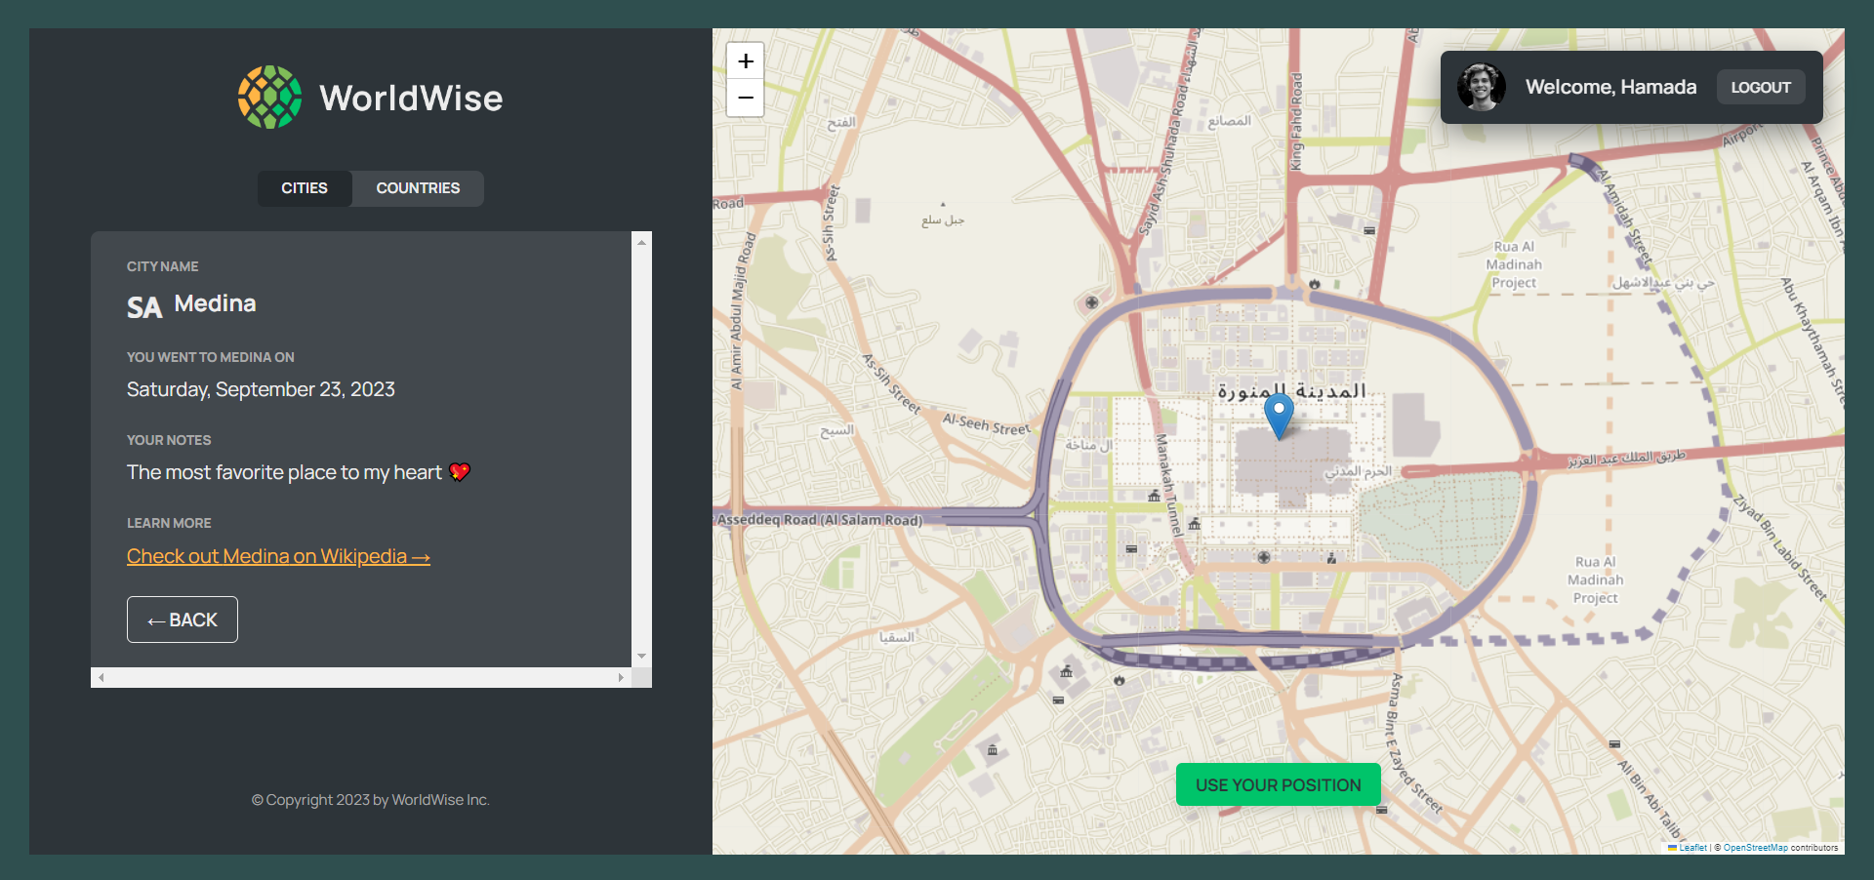Image resolution: width=1874 pixels, height=880 pixels.
Task: Log out with the Logout button
Action: (x=1761, y=87)
